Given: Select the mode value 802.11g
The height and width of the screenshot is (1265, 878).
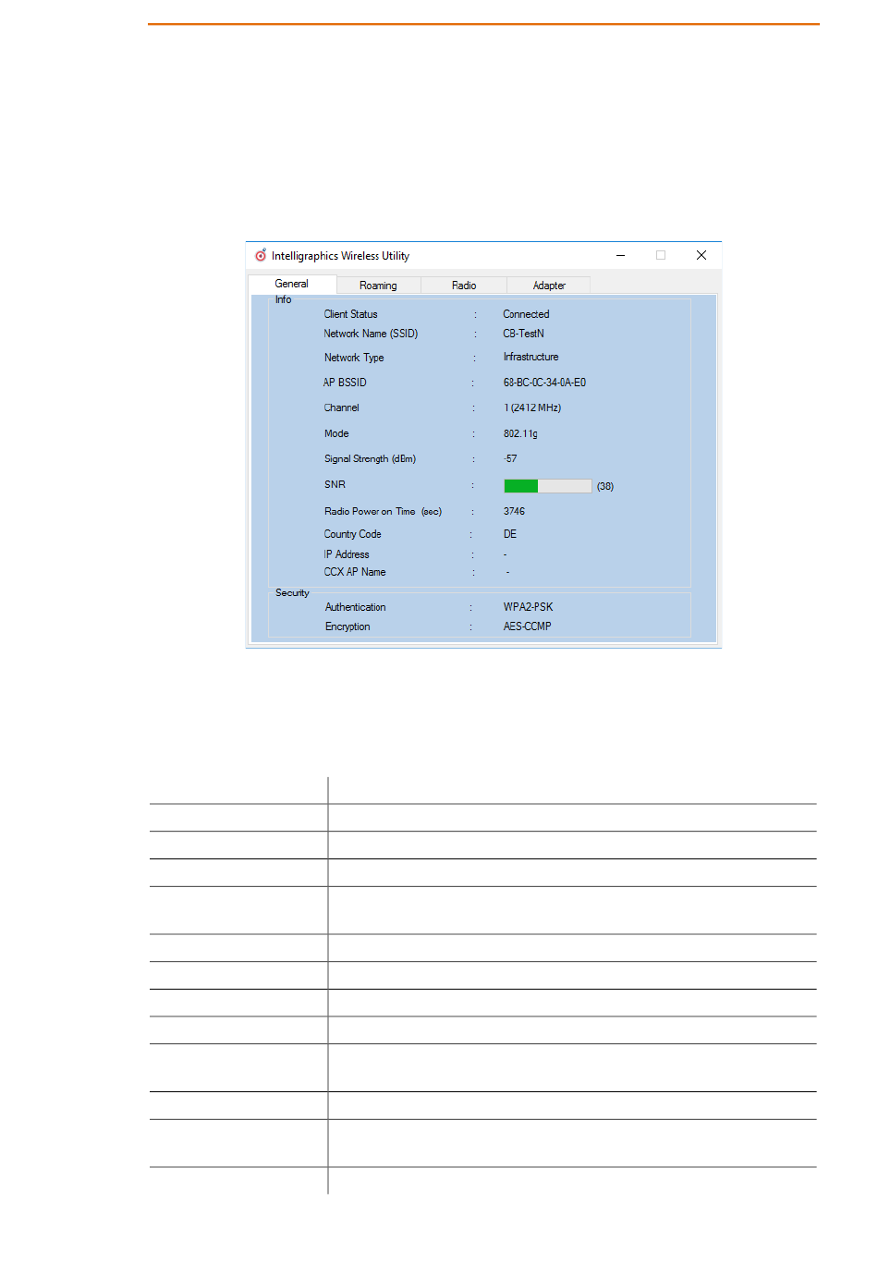Looking at the screenshot, I should click(x=520, y=433).
